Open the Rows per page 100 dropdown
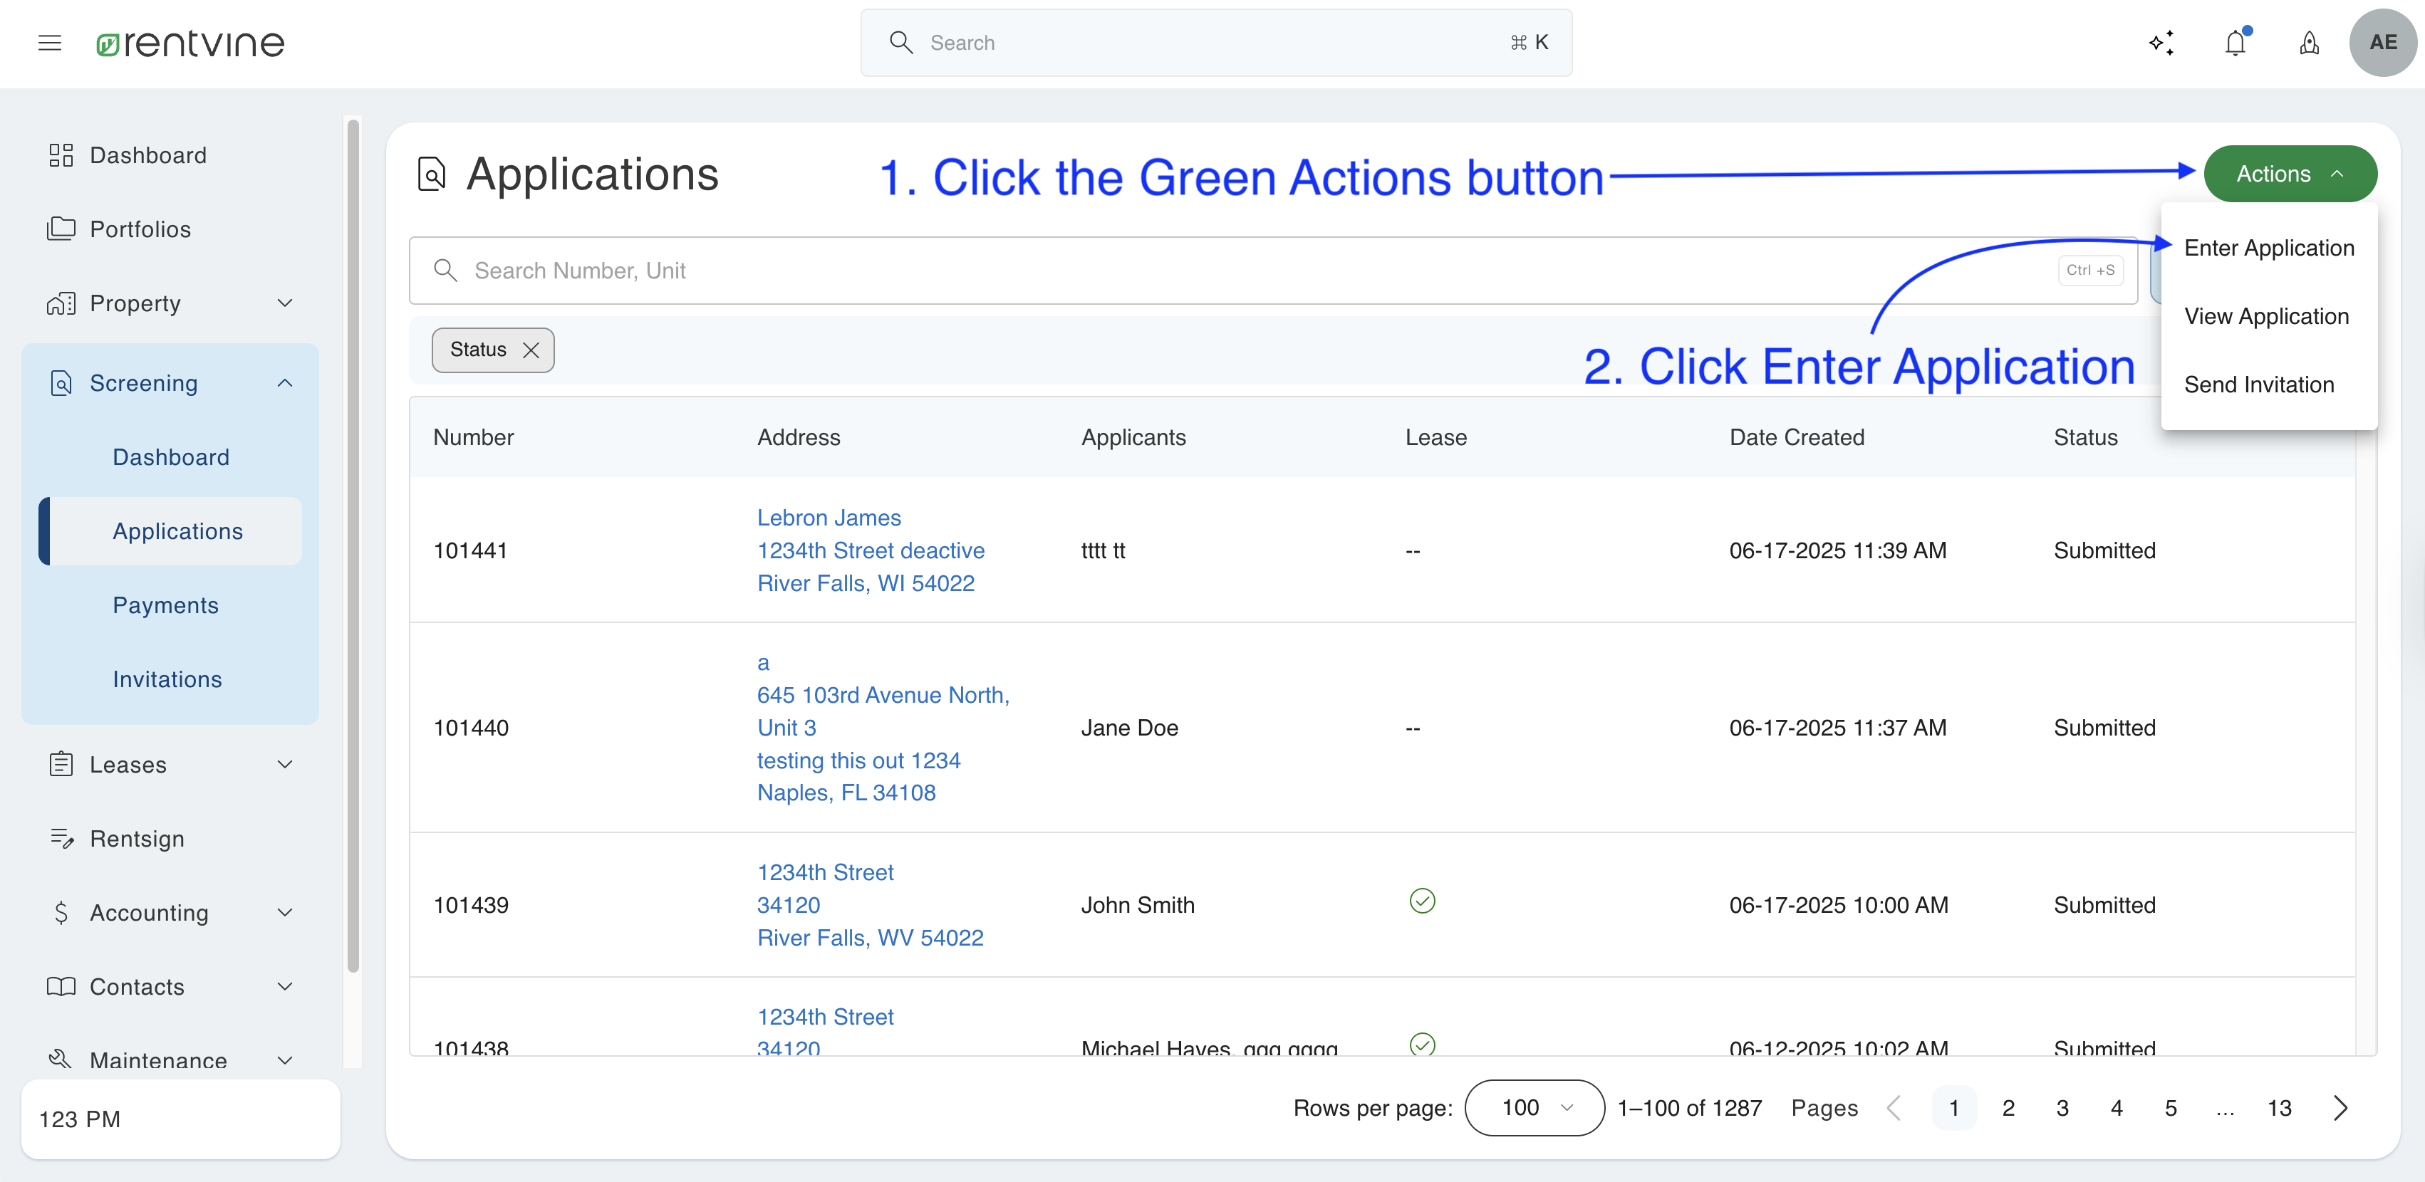 pyautogui.click(x=1535, y=1108)
